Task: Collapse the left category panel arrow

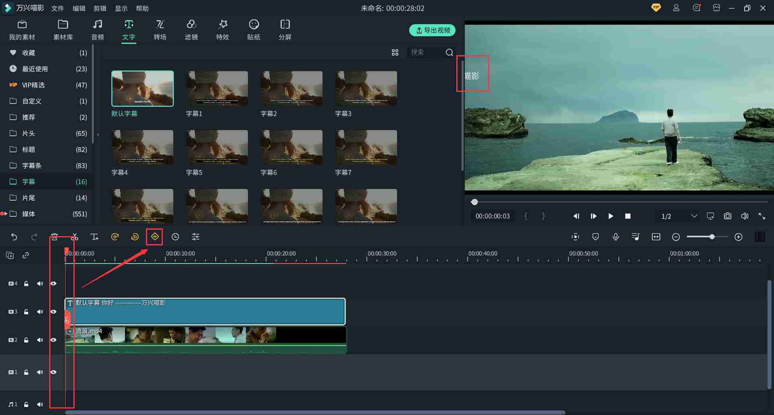Action: [x=98, y=135]
